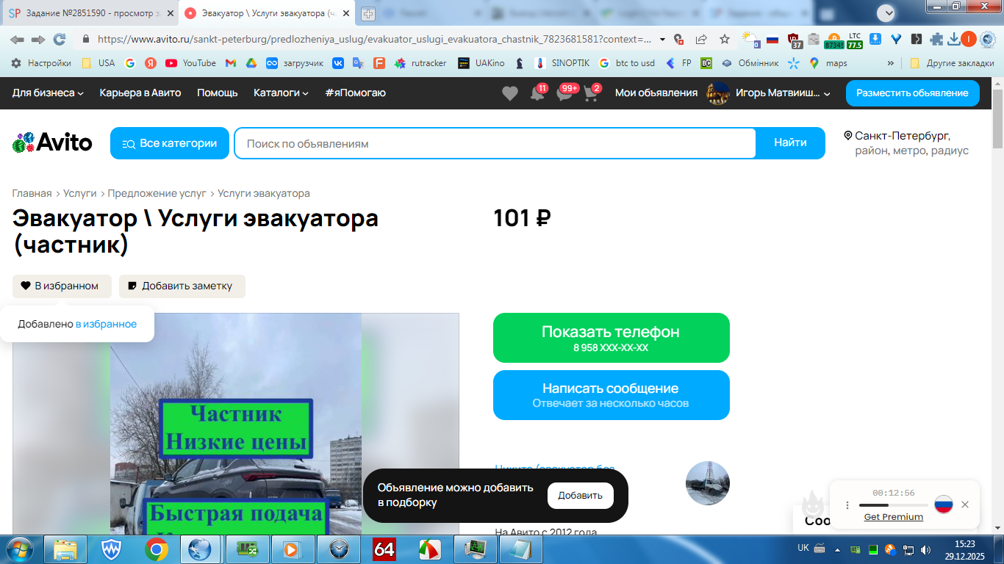The image size is (1004, 564).
Task: Open the Игорь Матвииш profile dropdown
Action: [768, 93]
